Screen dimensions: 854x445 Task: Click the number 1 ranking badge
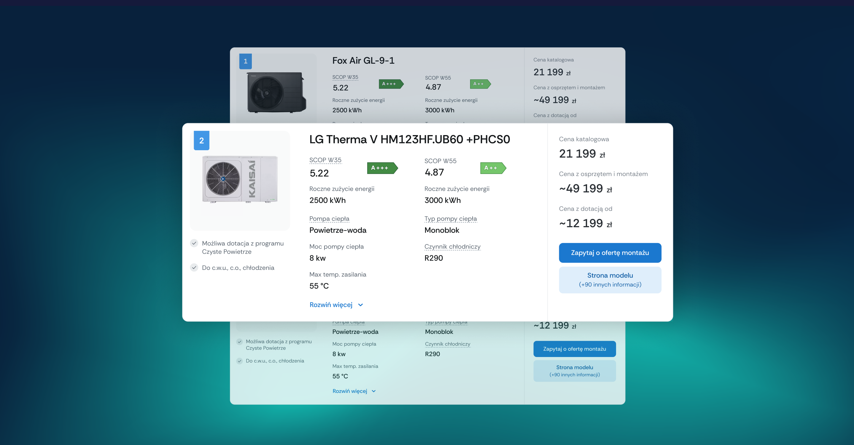coord(245,61)
